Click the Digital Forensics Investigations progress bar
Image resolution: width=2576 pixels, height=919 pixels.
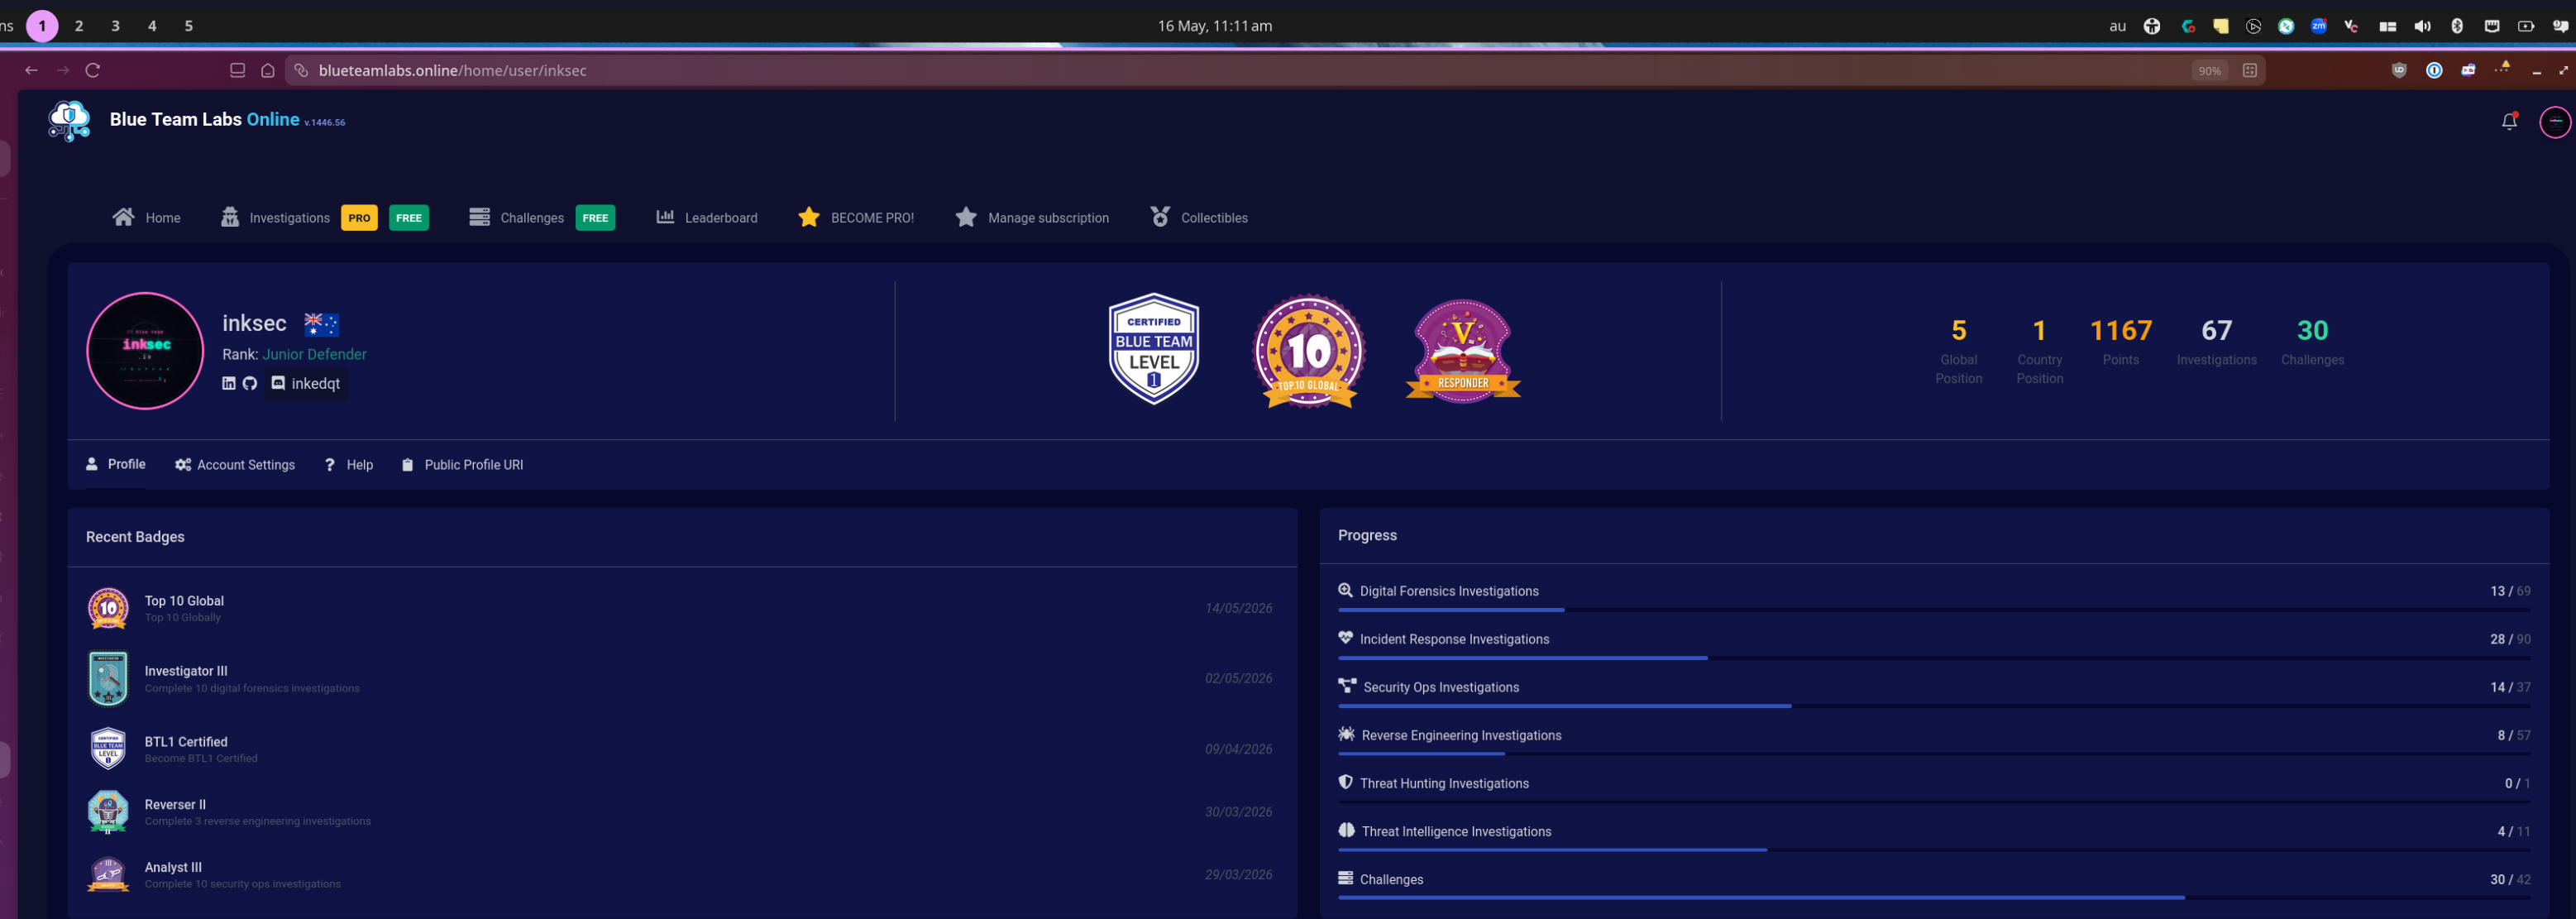(1934, 609)
